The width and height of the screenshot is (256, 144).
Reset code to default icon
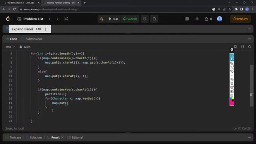coord(250,47)
